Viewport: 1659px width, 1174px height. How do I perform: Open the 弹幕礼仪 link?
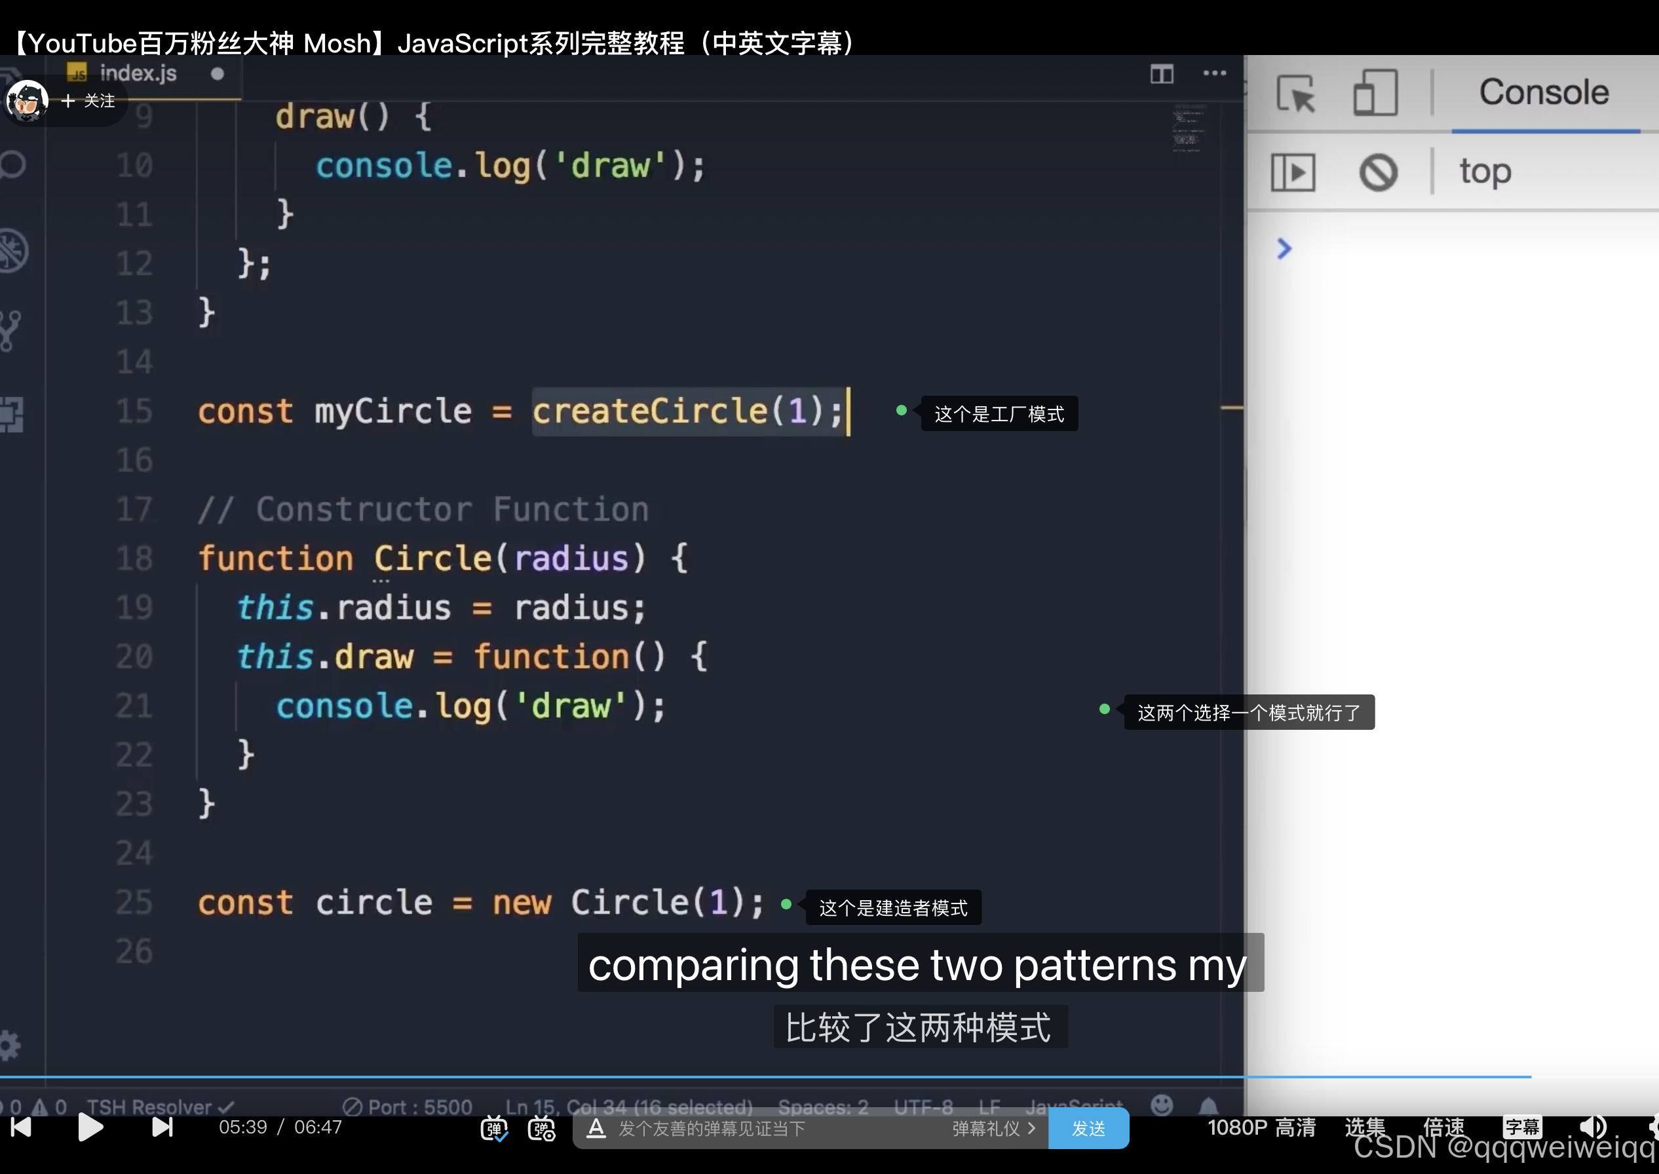[993, 1128]
